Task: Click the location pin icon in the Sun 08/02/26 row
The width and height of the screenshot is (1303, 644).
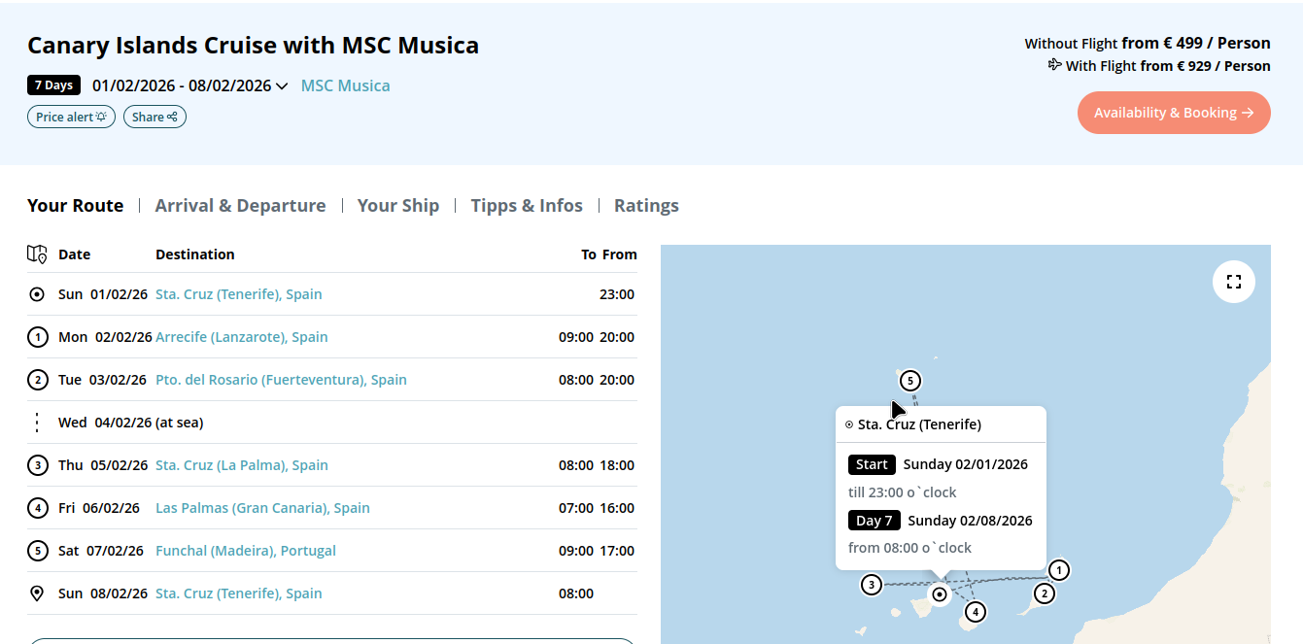Action: tap(37, 593)
